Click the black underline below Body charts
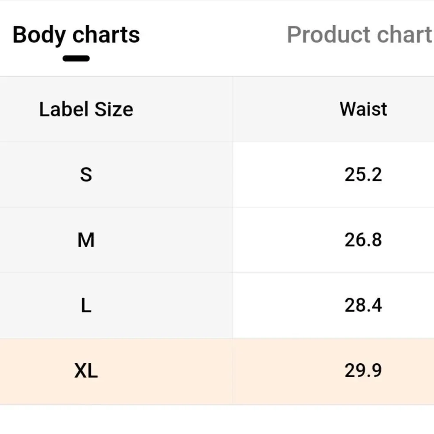The width and height of the screenshot is (434, 434). point(76,58)
